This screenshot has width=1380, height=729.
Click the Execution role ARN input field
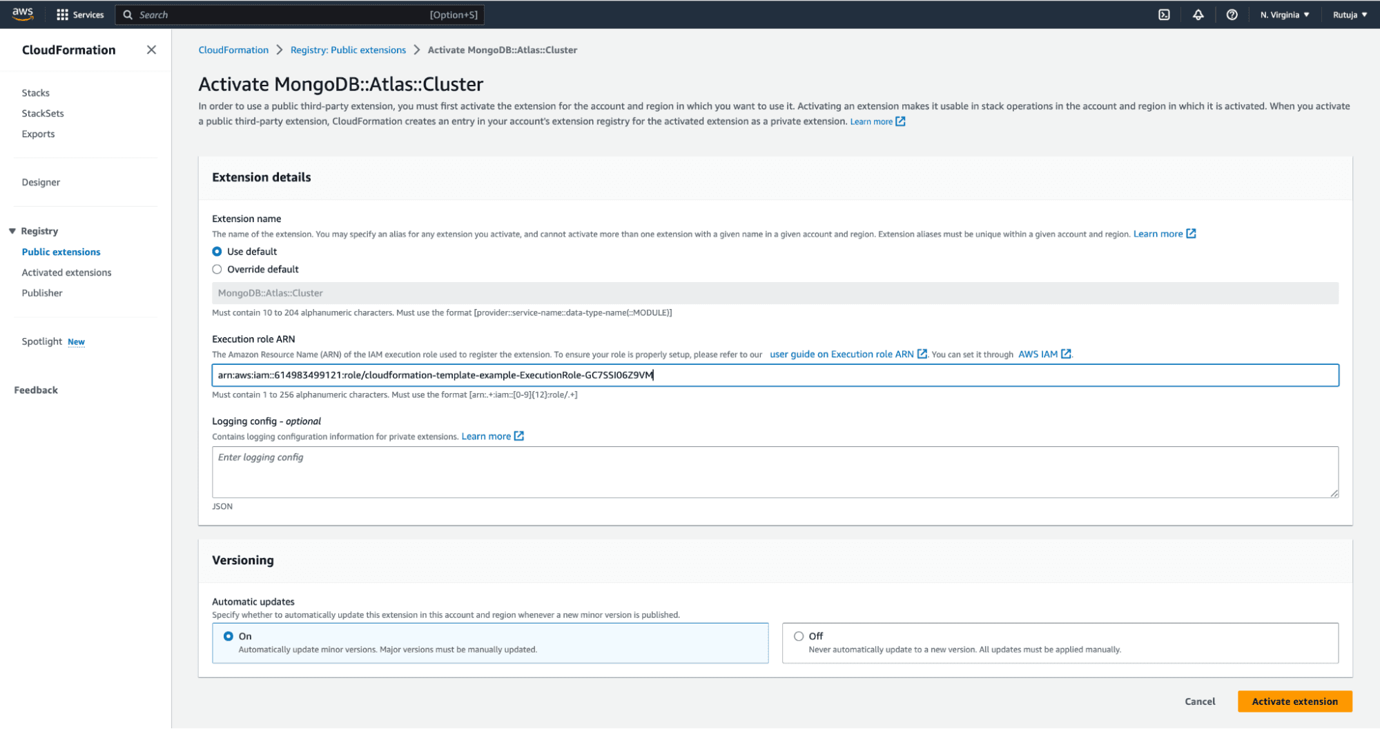(x=775, y=375)
